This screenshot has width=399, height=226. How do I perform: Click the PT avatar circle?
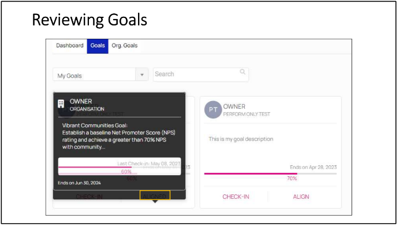pyautogui.click(x=213, y=110)
